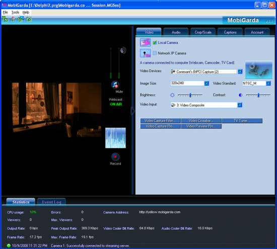Click the left audio level meter

pos(111,63)
